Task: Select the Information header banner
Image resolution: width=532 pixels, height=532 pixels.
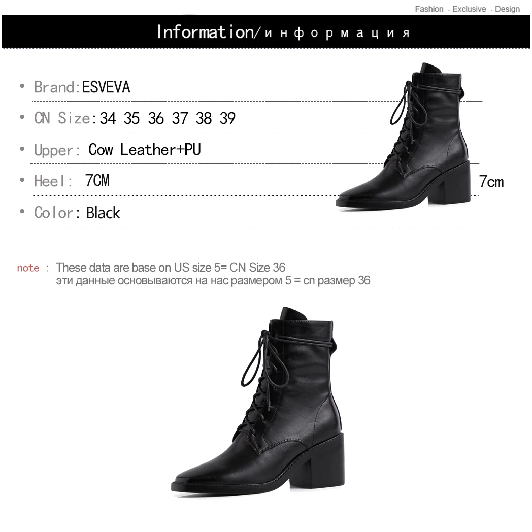Action: 266,31
